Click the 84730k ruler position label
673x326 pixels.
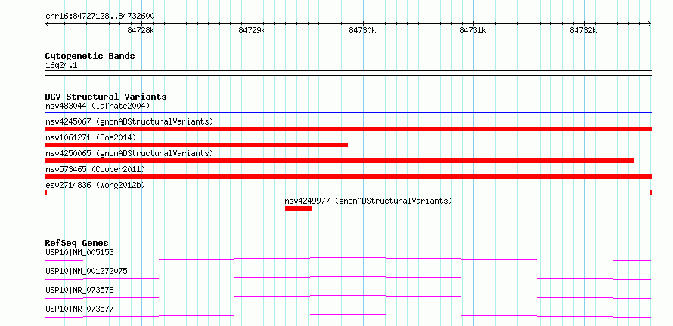pos(362,30)
